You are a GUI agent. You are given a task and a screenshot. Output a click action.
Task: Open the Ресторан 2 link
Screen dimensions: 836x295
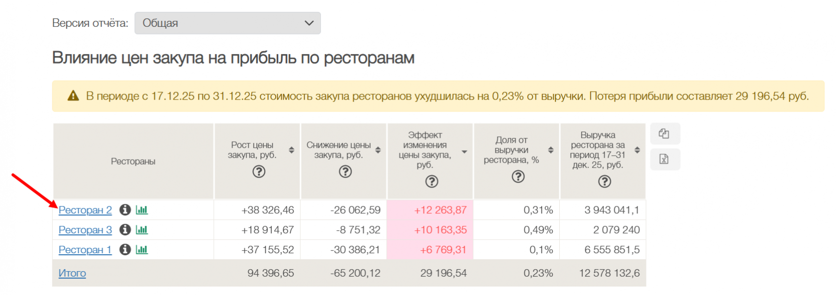85,210
